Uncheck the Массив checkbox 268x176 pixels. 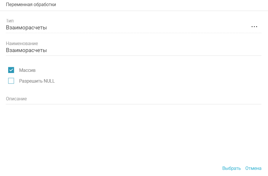[11, 70]
